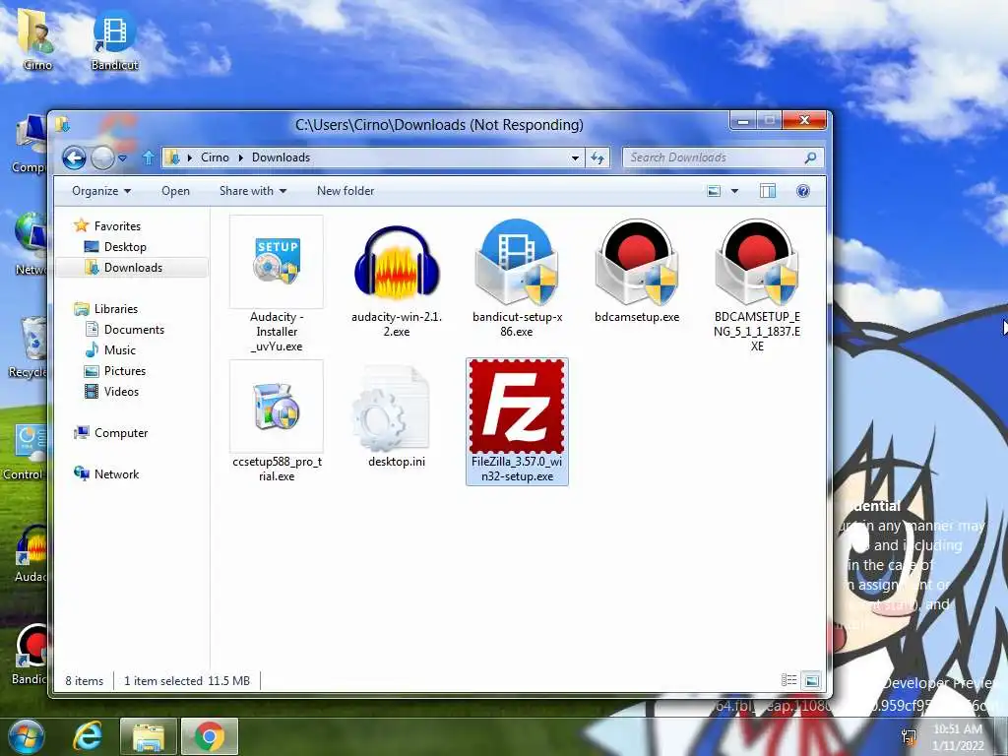Image resolution: width=1008 pixels, height=756 pixels.
Task: Select Network in the navigation pane
Action: (x=116, y=474)
